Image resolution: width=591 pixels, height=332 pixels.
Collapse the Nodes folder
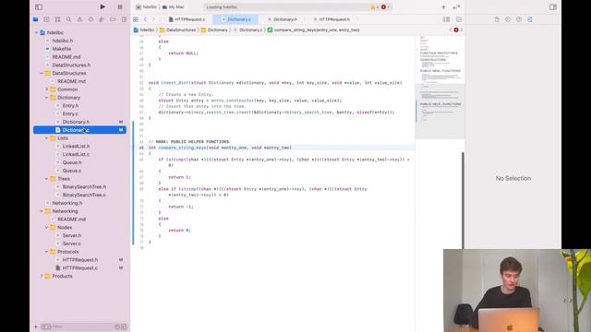47,228
